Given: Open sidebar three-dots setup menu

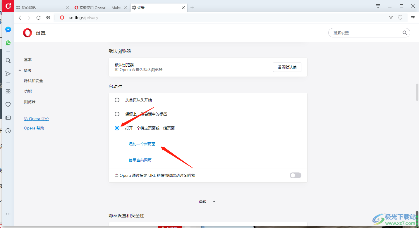Looking at the screenshot, I should coord(8,214).
